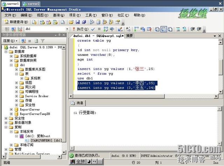Click the Object Explorer auto-hide pin icon
The width and height of the screenshot is (224, 166).
pyautogui.click(x=59, y=35)
